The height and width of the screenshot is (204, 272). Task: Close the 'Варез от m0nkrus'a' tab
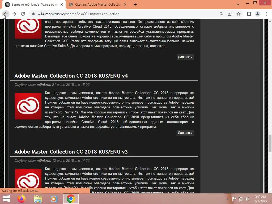pyautogui.click(x=62, y=5)
